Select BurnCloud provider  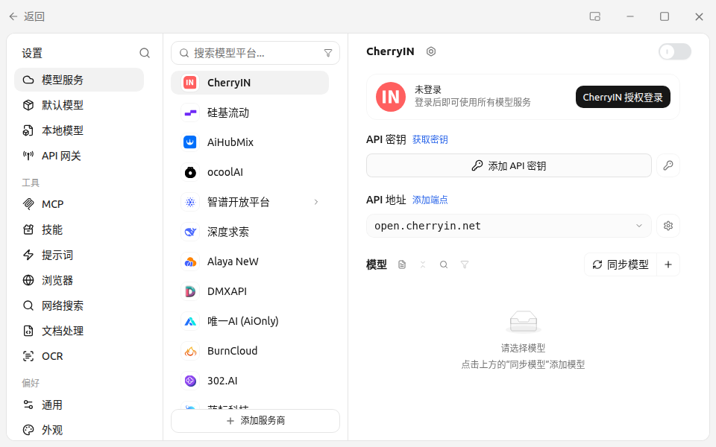point(250,351)
